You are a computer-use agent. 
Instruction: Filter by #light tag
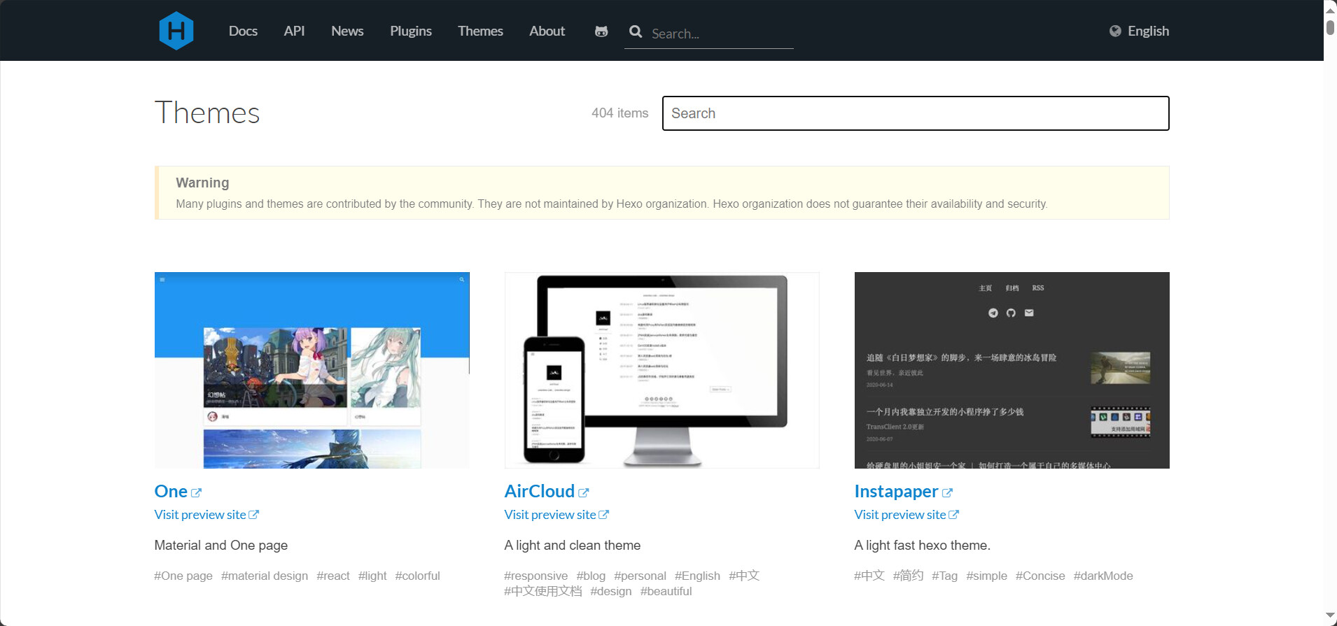372,576
